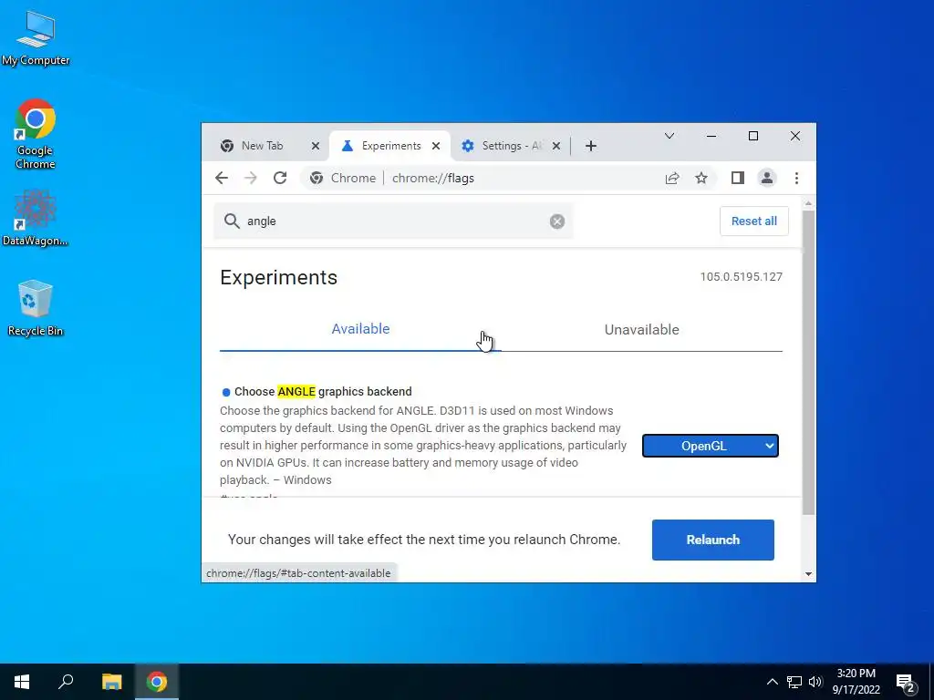This screenshot has height=700, width=934.
Task: Click version number 105.0.5195.127
Action: point(741,277)
